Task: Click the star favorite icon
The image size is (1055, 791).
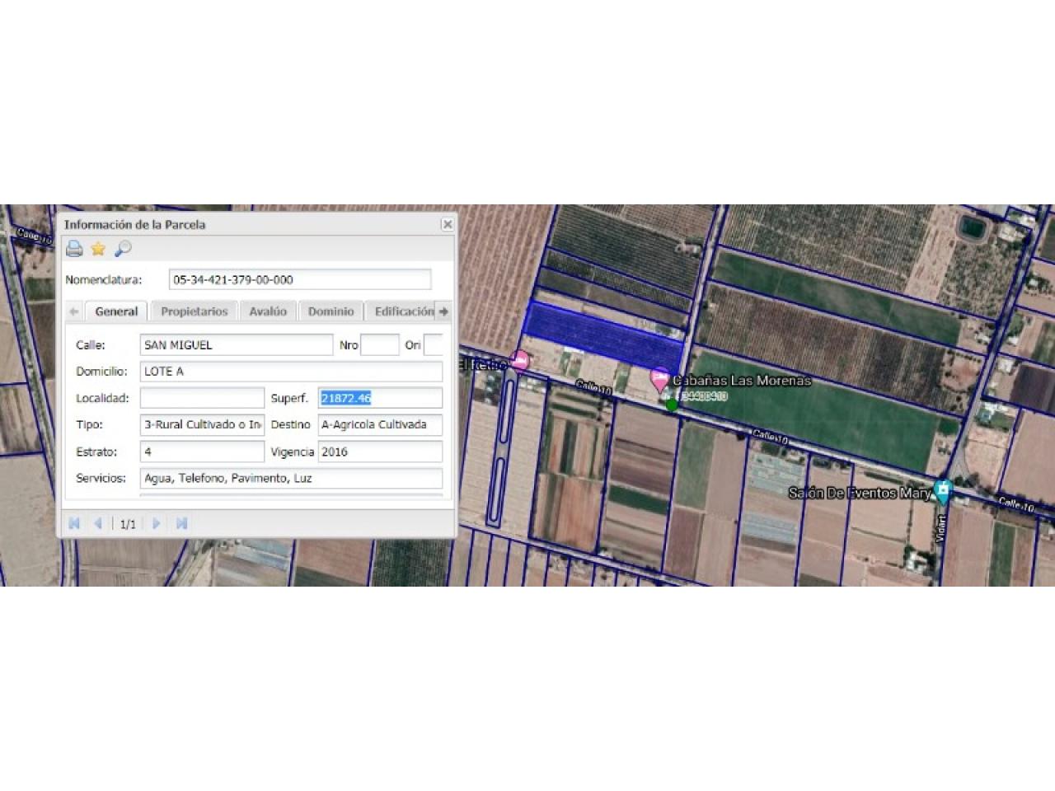Action: point(98,249)
